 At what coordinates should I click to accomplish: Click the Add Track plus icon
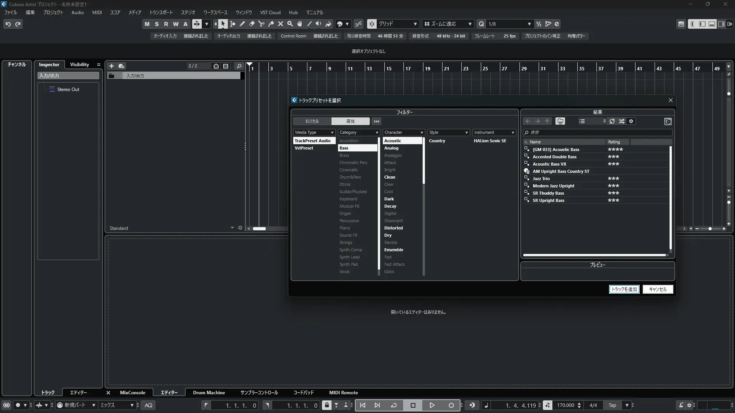111,66
